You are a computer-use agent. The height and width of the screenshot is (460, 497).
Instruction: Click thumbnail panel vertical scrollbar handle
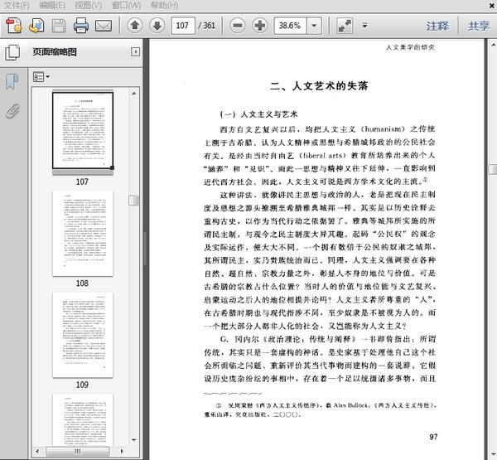click(133, 201)
